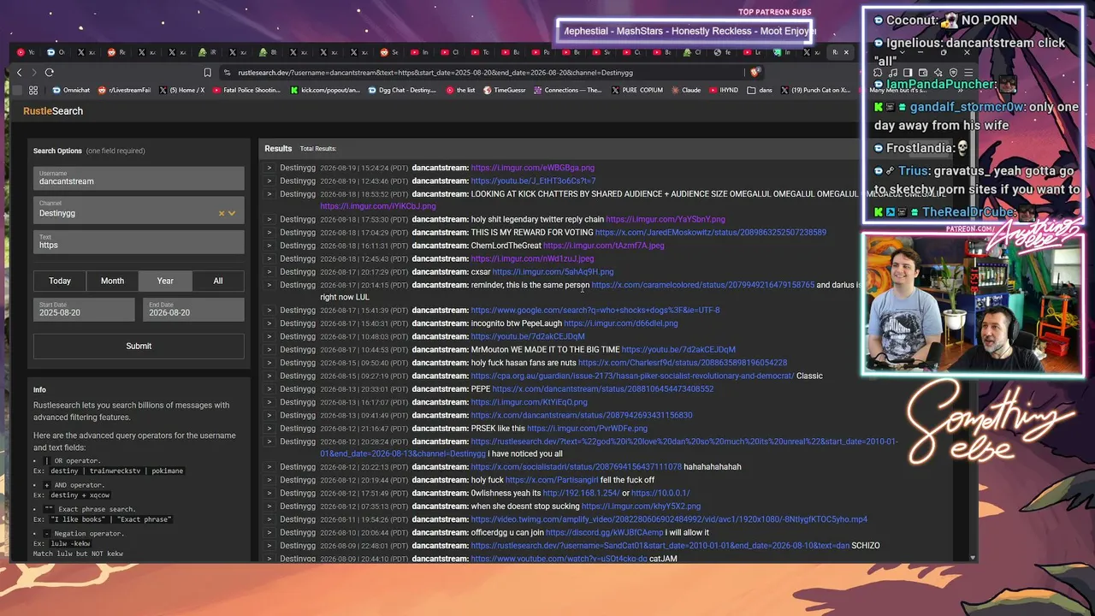The image size is (1095, 616).
Task: Switch to the 'Se' browser tab
Action: tap(389, 52)
